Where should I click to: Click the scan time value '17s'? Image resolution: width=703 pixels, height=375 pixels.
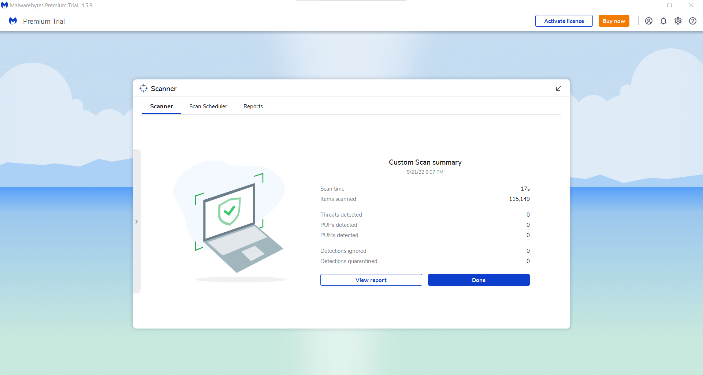point(525,189)
